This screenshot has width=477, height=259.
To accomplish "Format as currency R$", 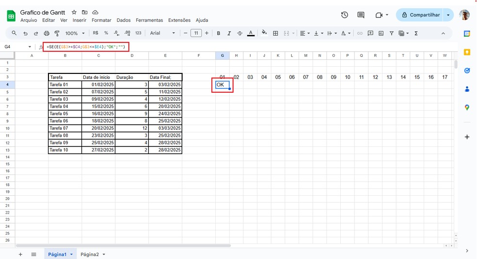I will pos(95,33).
